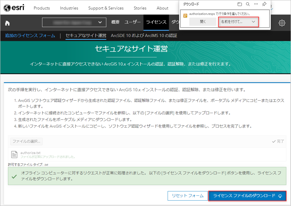Open the Industries menu

click(x=69, y=8)
